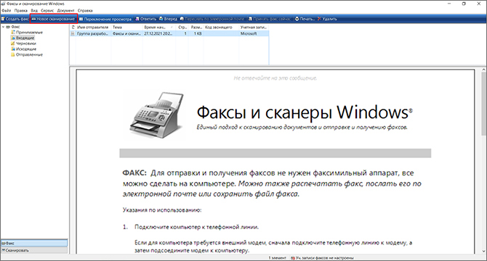Click the preview scrollbar down arrow
Image resolution: width=487 pixels, height=261 pixels.
(x=483, y=251)
